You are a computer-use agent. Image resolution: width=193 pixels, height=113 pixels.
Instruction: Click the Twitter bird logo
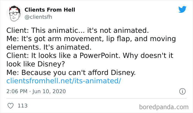click(182, 10)
